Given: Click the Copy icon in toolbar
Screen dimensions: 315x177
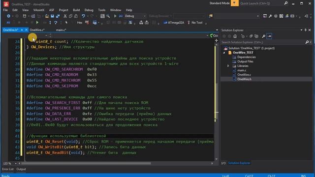Looking at the screenshot, I should [70, 16].
